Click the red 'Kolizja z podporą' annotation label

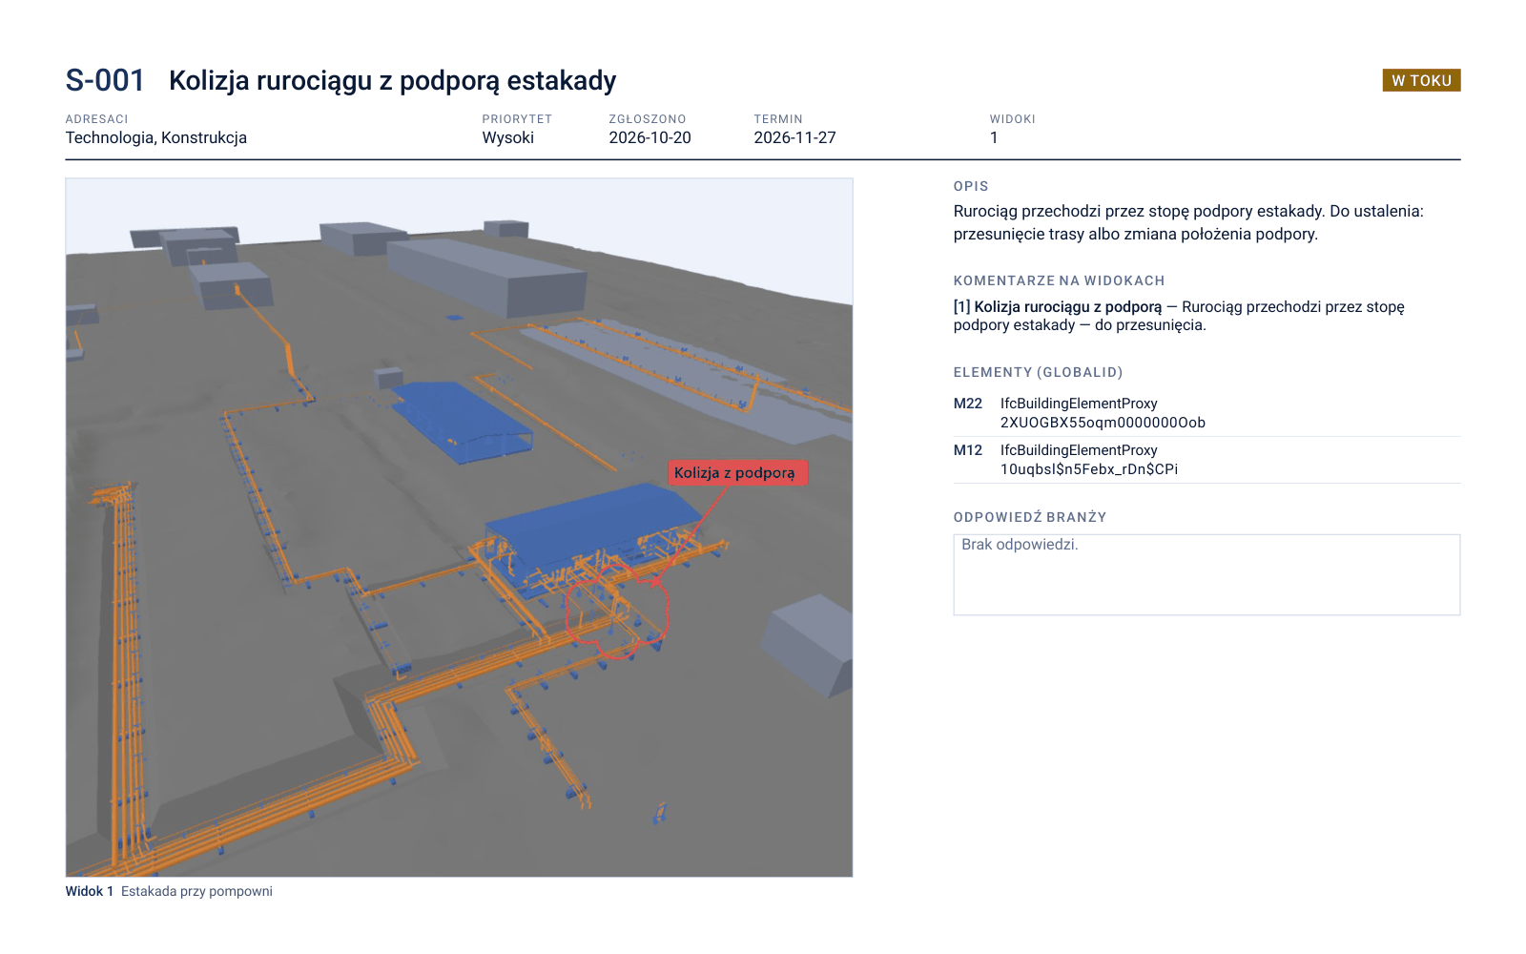737,473
